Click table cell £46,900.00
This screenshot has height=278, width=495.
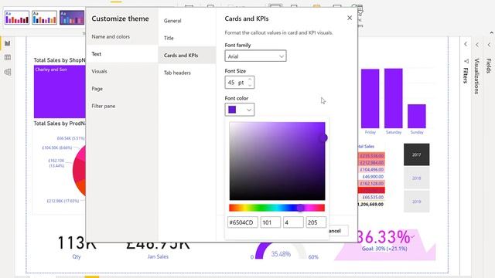coord(373,177)
